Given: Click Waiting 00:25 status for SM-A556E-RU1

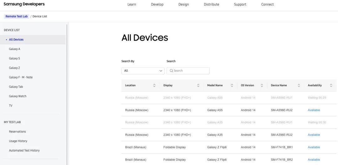Looking at the screenshot, I should point(317,98).
